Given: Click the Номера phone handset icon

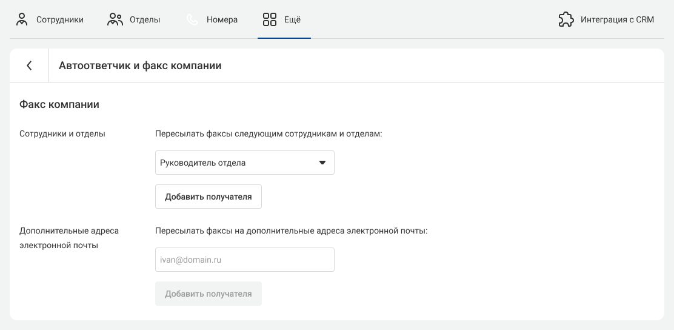Looking at the screenshot, I should [x=192, y=19].
